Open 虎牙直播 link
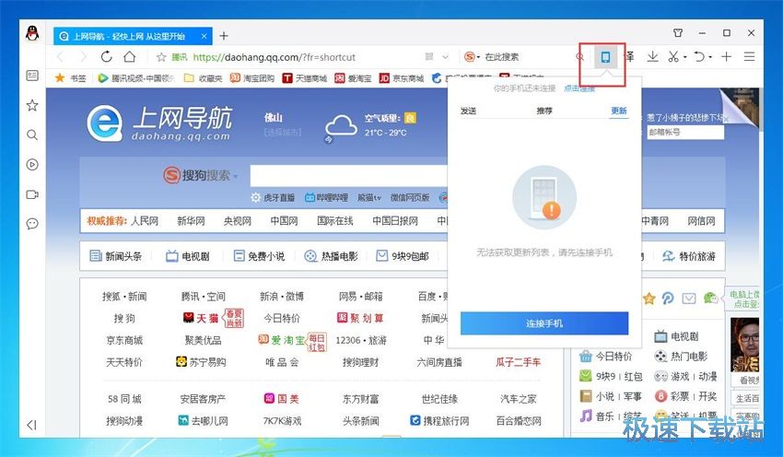This screenshot has height=457, width=783. coord(273,198)
